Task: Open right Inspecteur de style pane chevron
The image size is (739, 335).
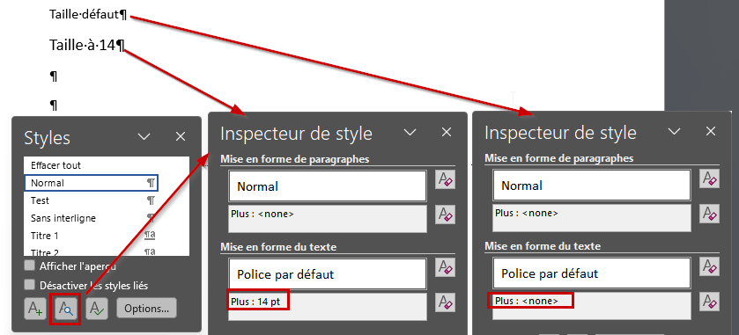Action: click(x=675, y=132)
